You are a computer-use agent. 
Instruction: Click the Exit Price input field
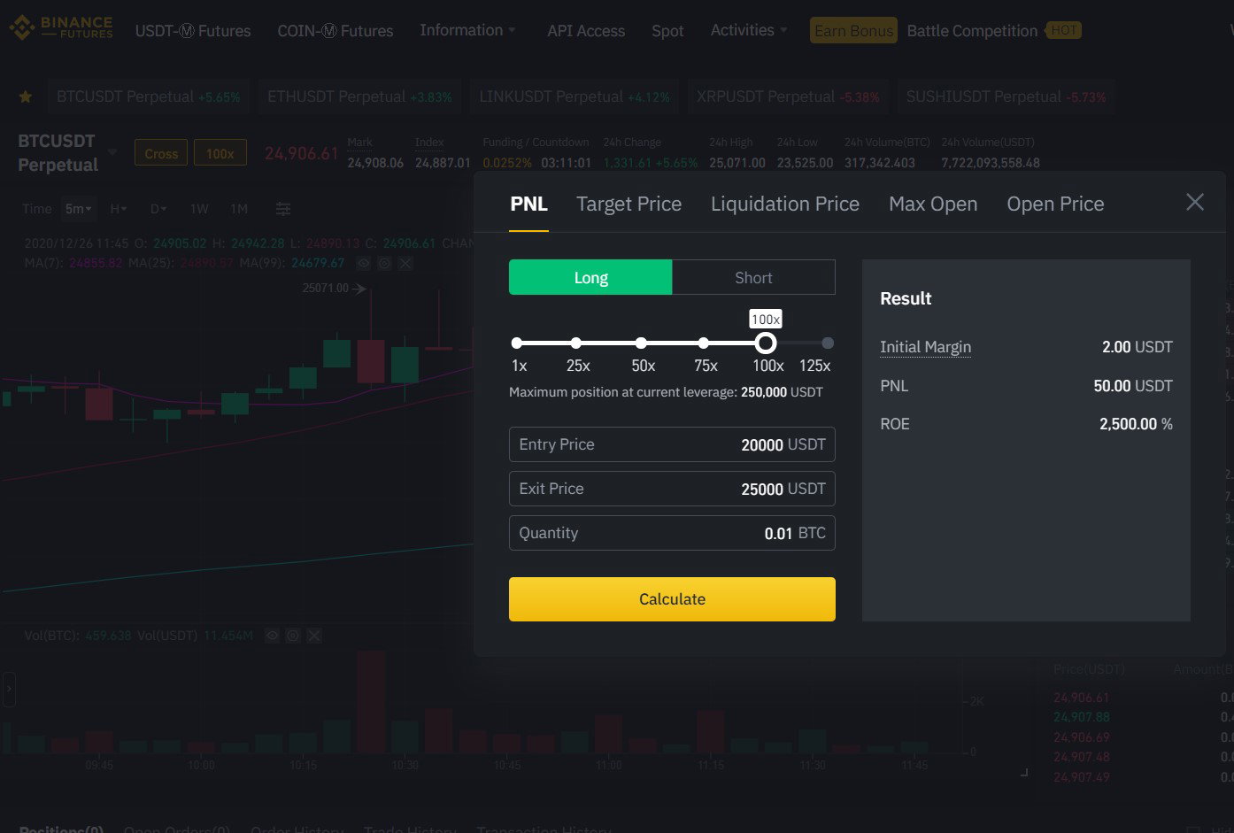[x=672, y=489]
